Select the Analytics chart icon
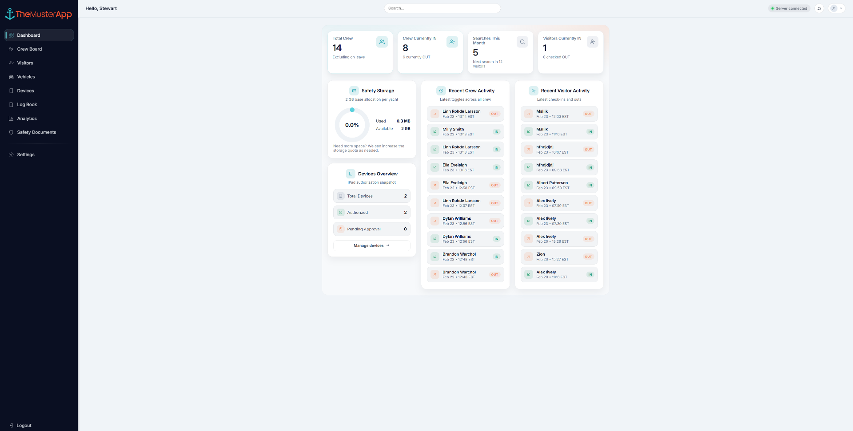Image resolution: width=853 pixels, height=431 pixels. coord(11,119)
